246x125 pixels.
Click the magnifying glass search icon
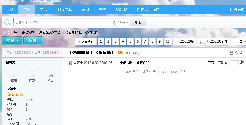click(8, 23)
